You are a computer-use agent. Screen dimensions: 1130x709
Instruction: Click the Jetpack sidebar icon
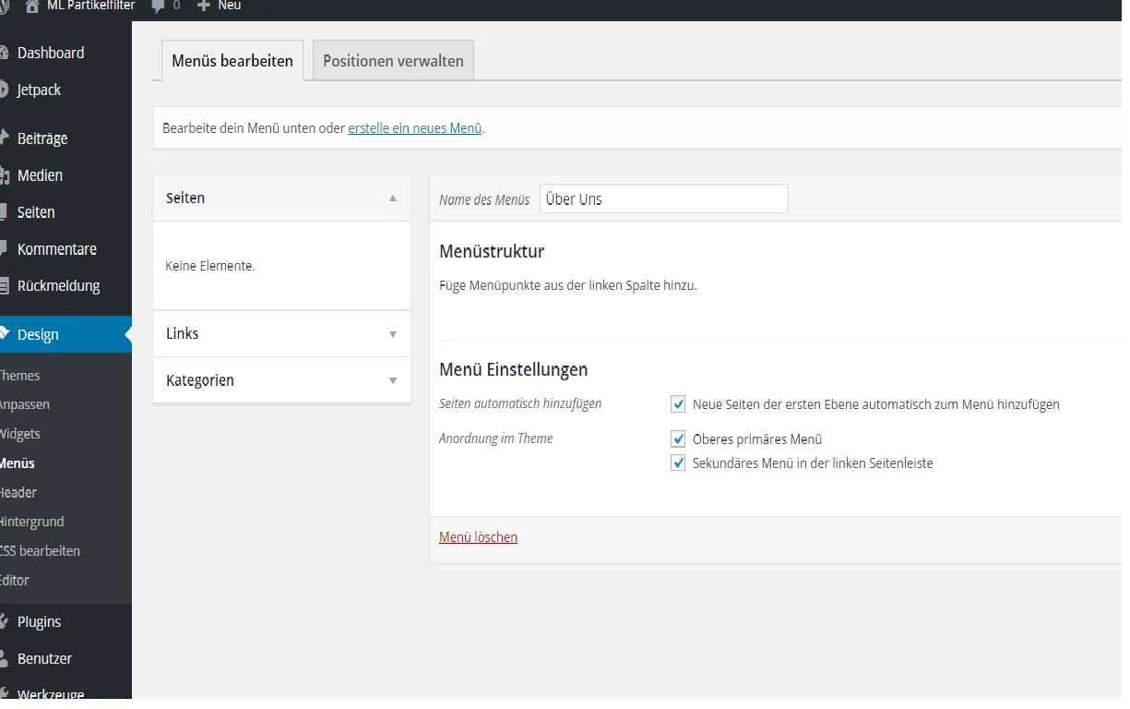[x=4, y=90]
